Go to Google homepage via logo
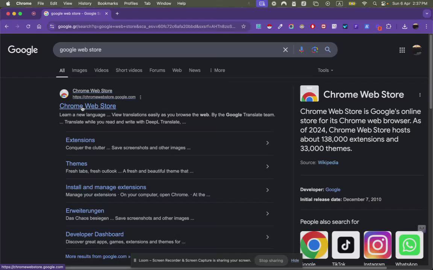The image size is (433, 270). click(x=23, y=50)
